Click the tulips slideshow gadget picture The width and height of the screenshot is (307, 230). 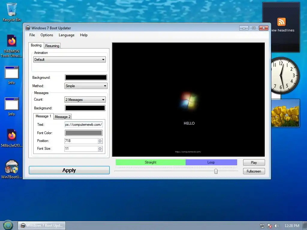pos(285,113)
